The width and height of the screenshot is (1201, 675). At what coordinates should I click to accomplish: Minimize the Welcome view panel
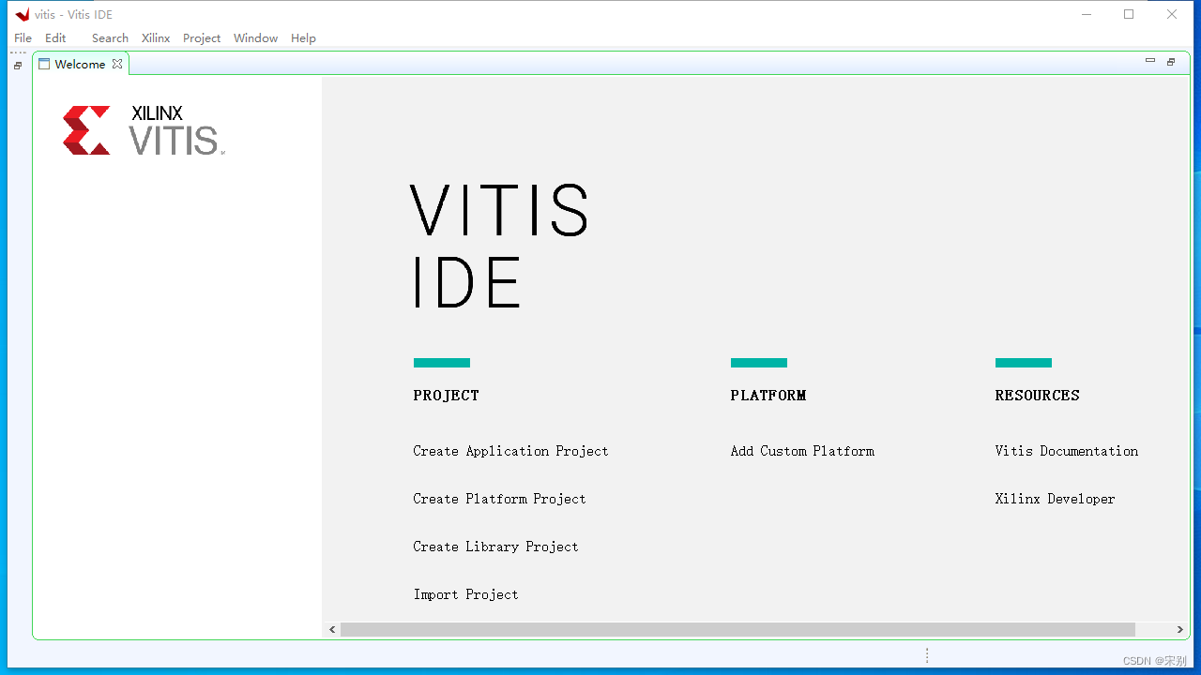click(1150, 61)
